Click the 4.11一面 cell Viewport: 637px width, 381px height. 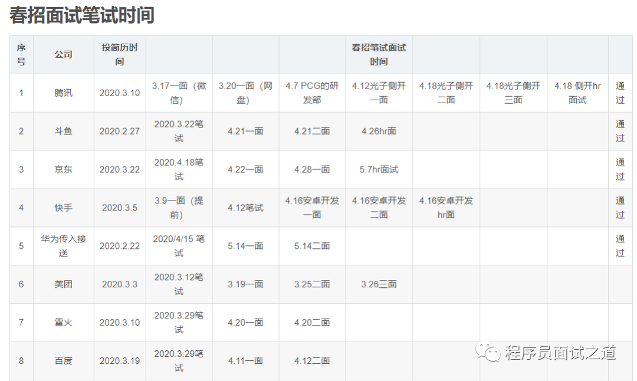[x=245, y=361]
